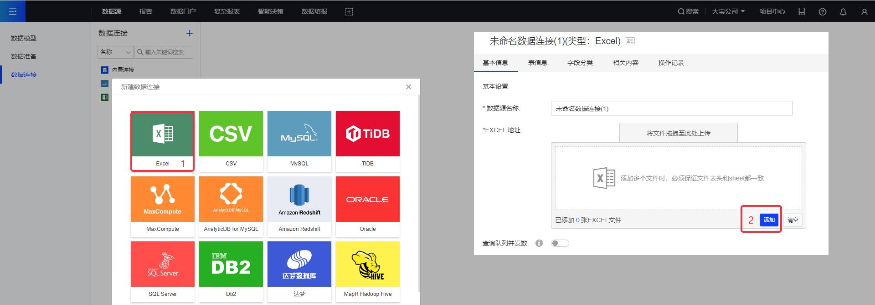Close the 新建数据连接 dialog

tap(408, 87)
